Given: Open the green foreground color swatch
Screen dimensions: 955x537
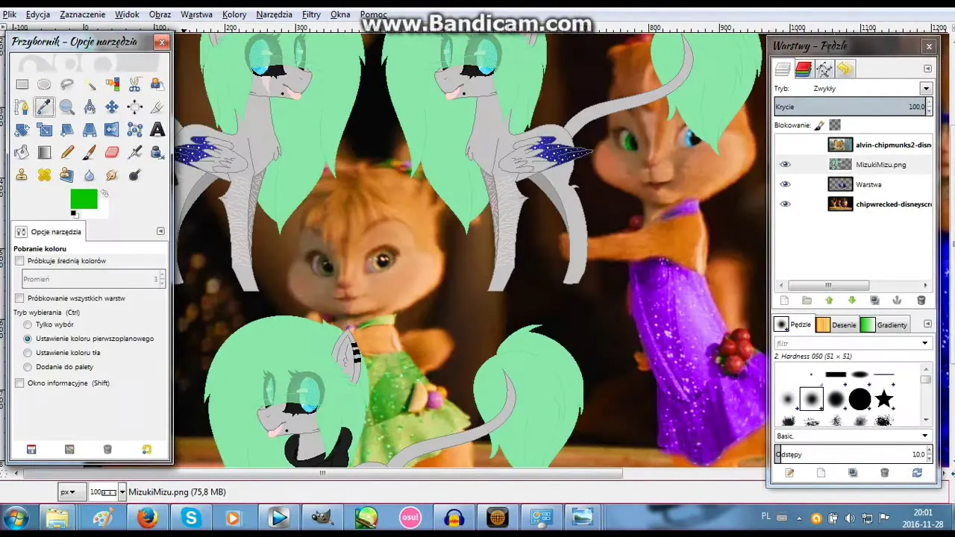Looking at the screenshot, I should coord(84,199).
